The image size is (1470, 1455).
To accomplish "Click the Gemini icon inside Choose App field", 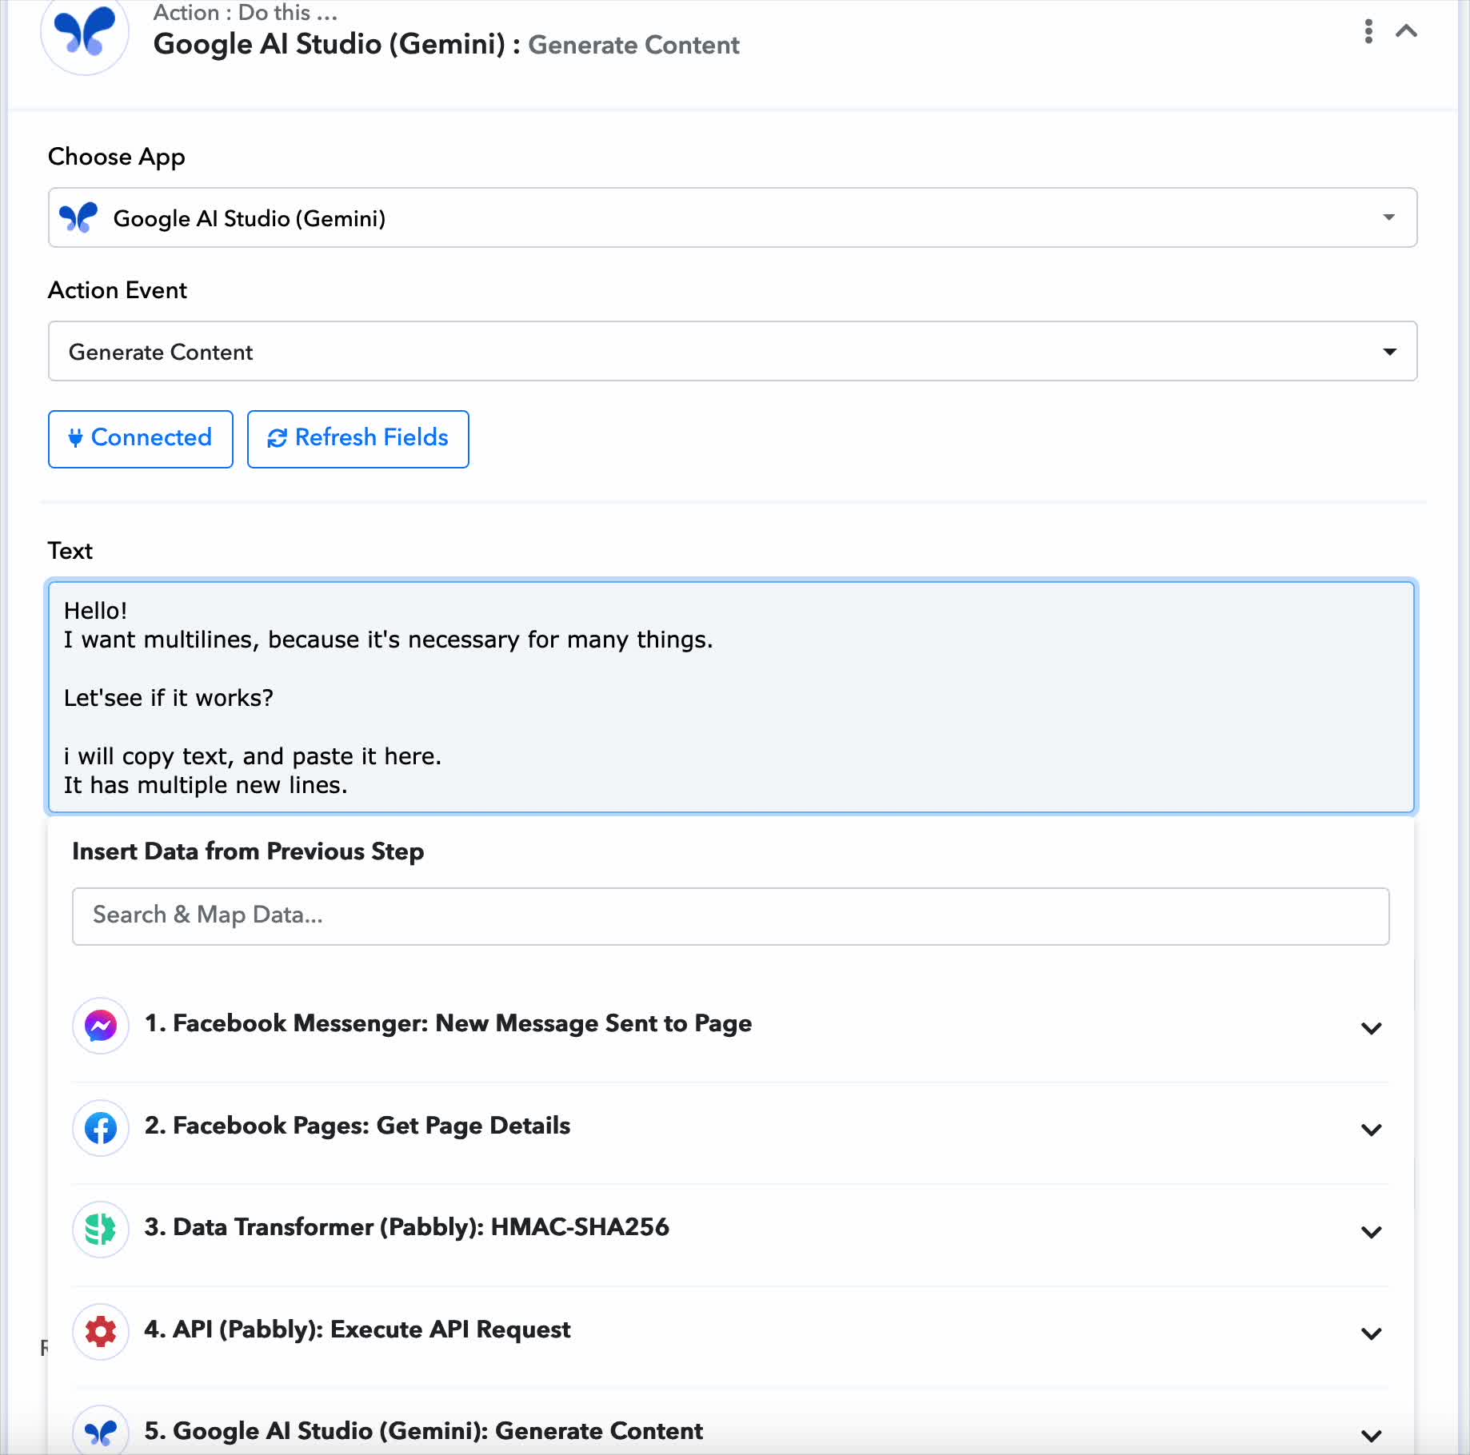I will click(x=78, y=217).
